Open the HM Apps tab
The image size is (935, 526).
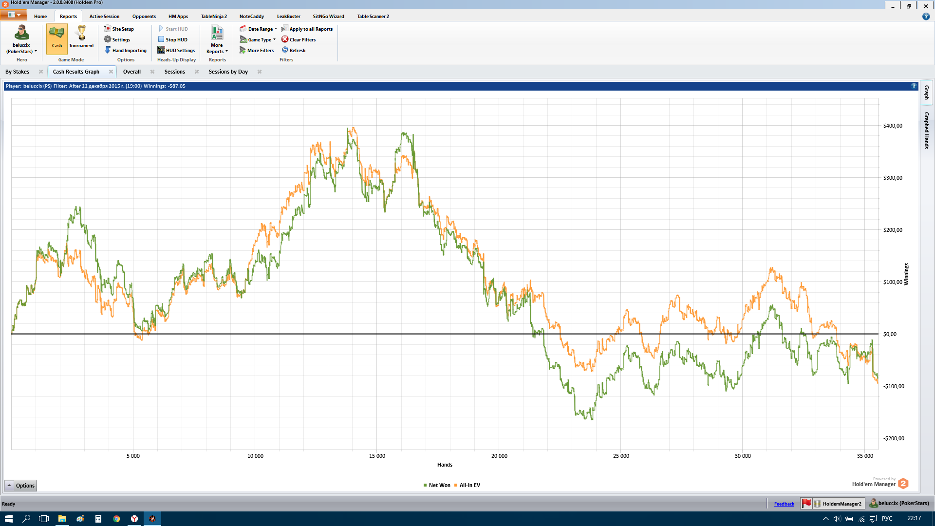pyautogui.click(x=178, y=16)
